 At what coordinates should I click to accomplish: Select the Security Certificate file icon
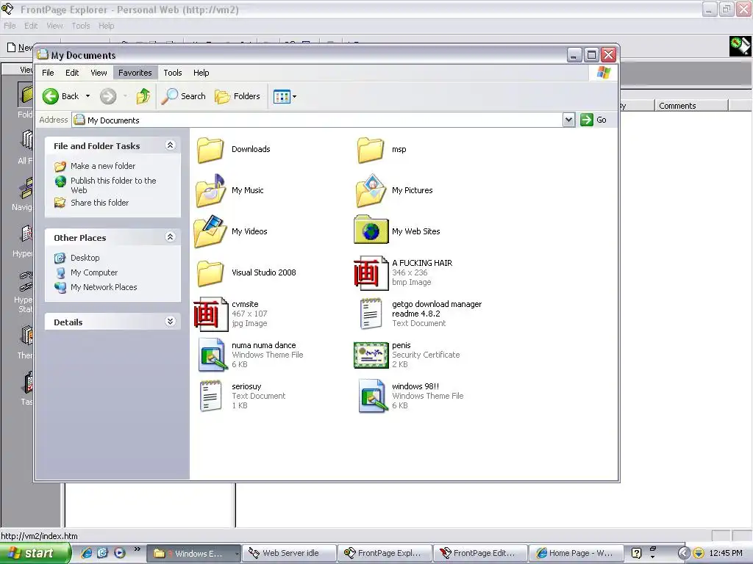tap(371, 355)
